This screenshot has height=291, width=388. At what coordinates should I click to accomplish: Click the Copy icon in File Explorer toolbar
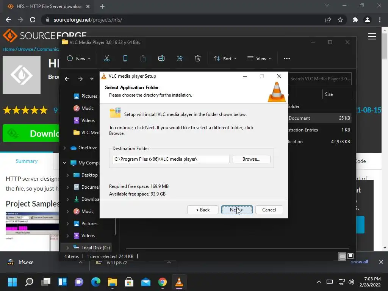(x=125, y=58)
